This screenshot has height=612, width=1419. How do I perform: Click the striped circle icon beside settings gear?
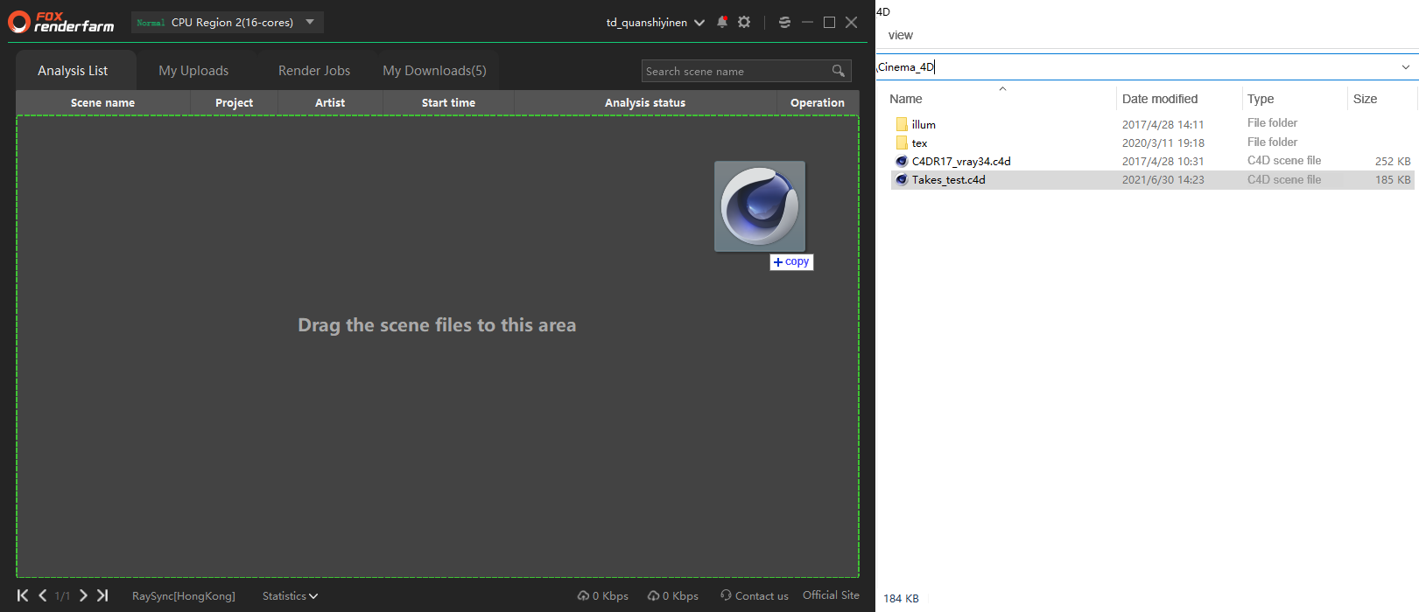(784, 22)
